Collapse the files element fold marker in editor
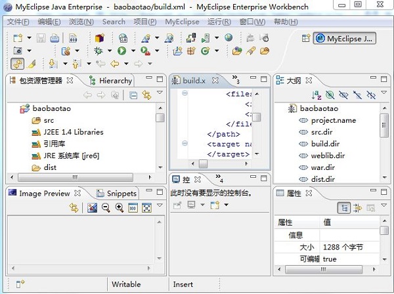 [x=185, y=94]
